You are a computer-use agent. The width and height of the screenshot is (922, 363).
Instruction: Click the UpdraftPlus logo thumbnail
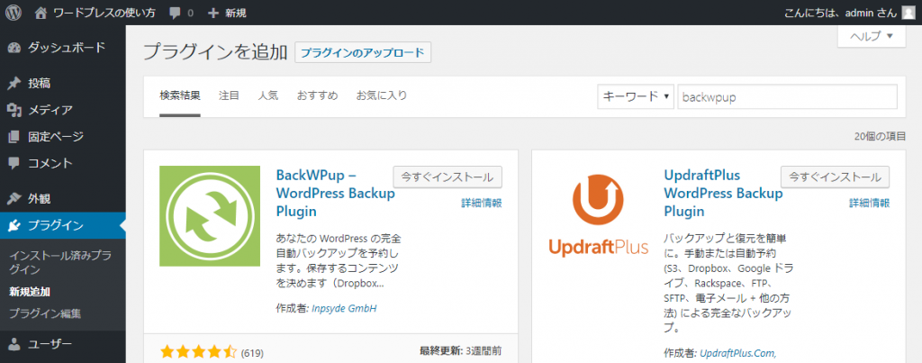coord(598,216)
